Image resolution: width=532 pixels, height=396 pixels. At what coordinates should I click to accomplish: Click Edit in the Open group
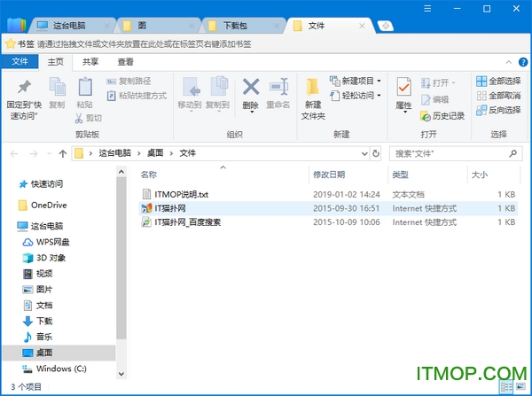coord(435,99)
